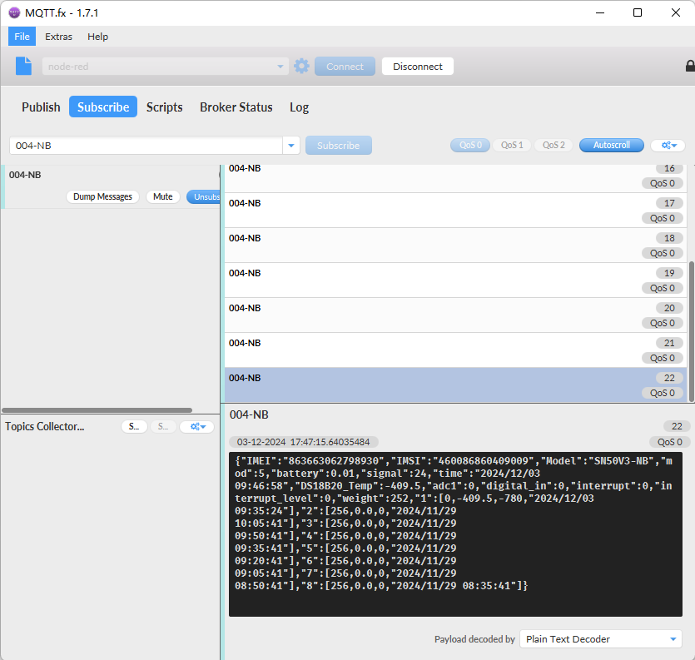Open the node-red connection profile dropdown
Image resolution: width=695 pixels, height=660 pixels.
pos(166,66)
